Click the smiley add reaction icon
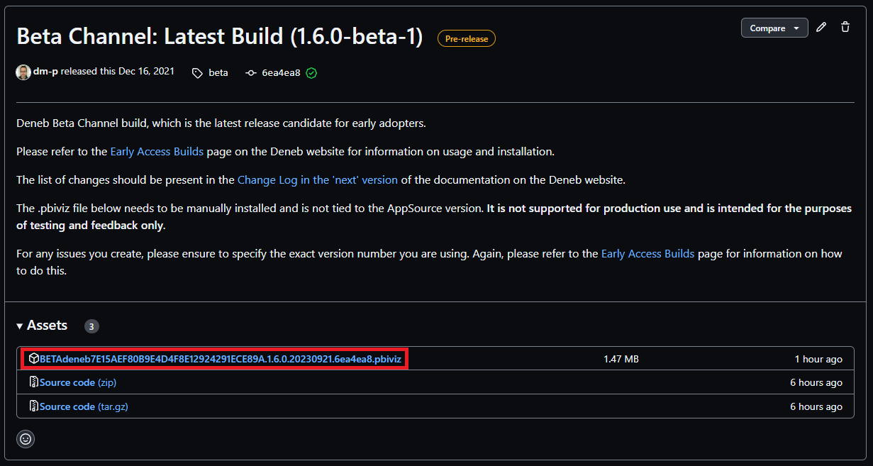This screenshot has width=873, height=466. [26, 439]
